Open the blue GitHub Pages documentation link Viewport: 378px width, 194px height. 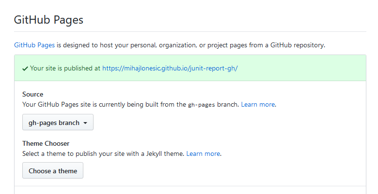pos(34,45)
